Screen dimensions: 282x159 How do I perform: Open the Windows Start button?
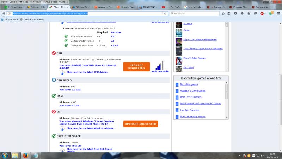pyautogui.click(x=5, y=155)
